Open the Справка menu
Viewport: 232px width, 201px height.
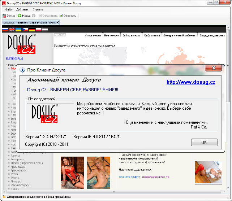[38, 9]
